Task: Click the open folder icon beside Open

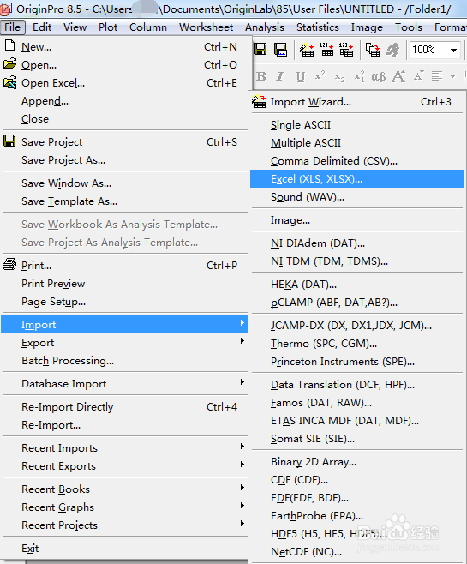Action: [x=9, y=63]
